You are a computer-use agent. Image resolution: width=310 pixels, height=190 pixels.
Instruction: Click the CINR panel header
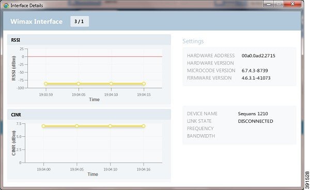[89, 115]
